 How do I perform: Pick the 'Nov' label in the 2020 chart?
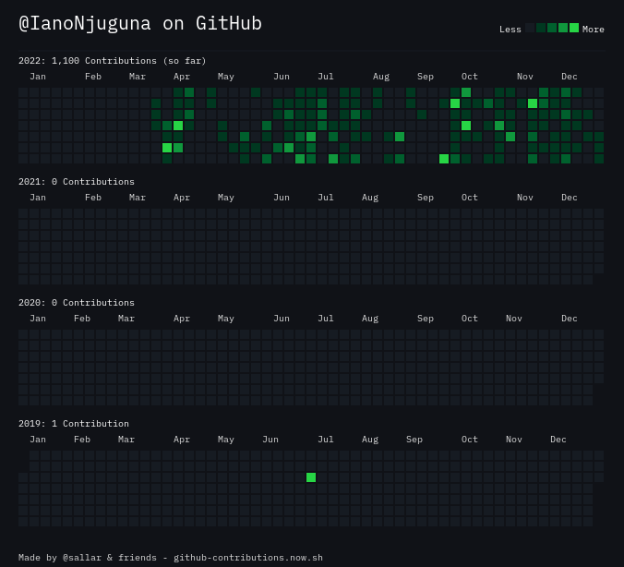(514, 319)
